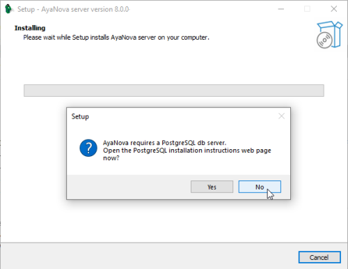Click the AyaNova installer icon in title bar

click(8, 9)
